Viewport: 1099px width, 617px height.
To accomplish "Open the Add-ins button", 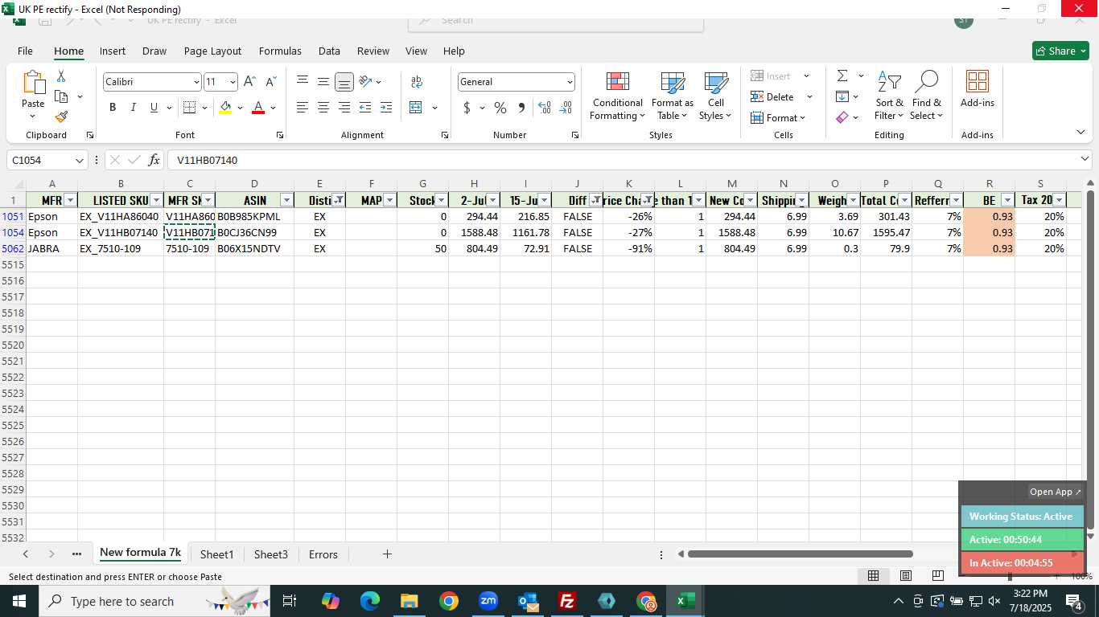I will [977, 89].
